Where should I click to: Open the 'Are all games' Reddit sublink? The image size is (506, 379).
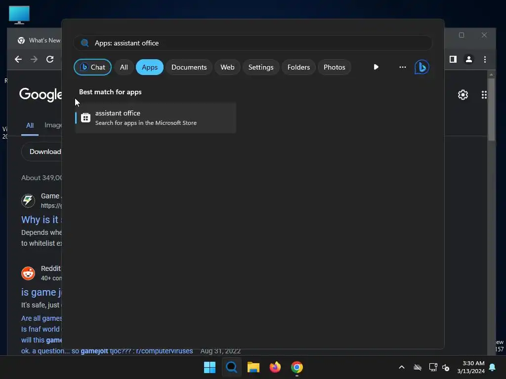42,318
